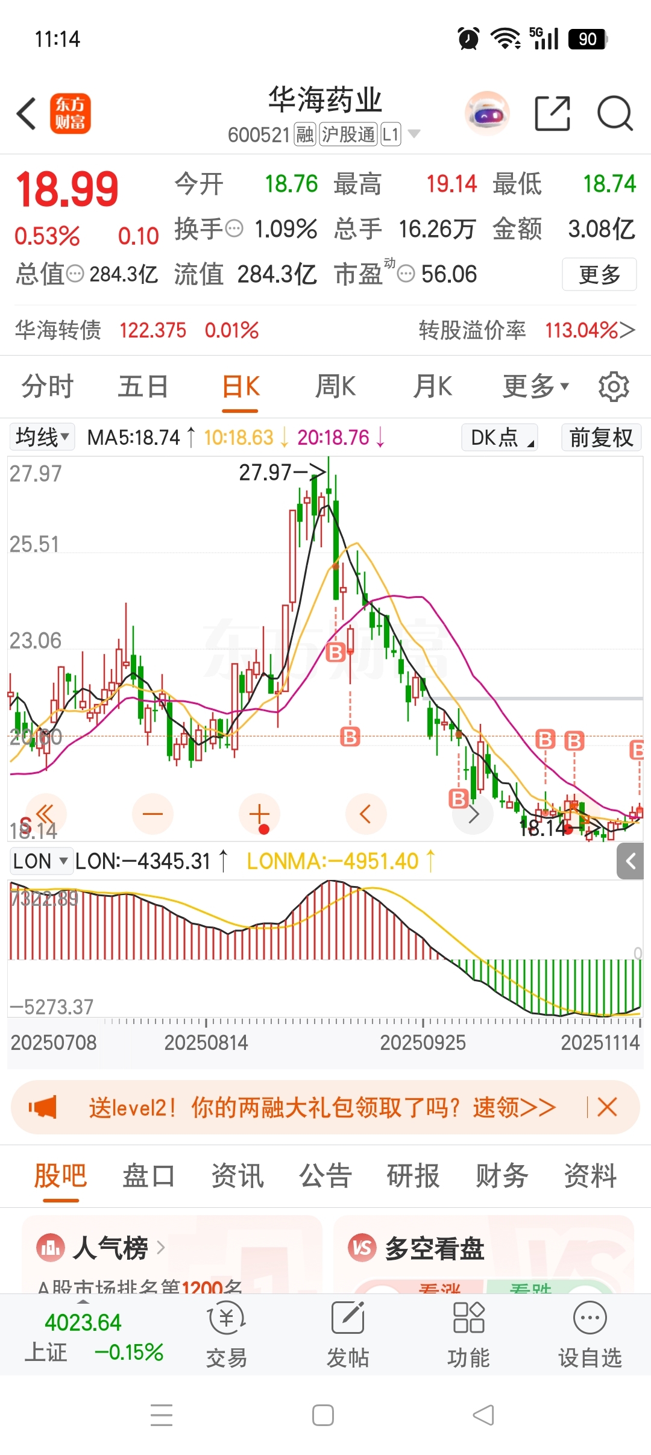Viewport: 651px width, 1455px height.
Task: Select 日K chart tab
Action: pyautogui.click(x=241, y=387)
